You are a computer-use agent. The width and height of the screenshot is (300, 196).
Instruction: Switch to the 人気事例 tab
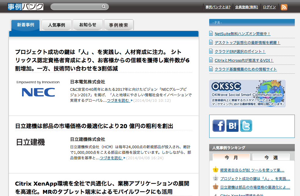click(x=57, y=25)
